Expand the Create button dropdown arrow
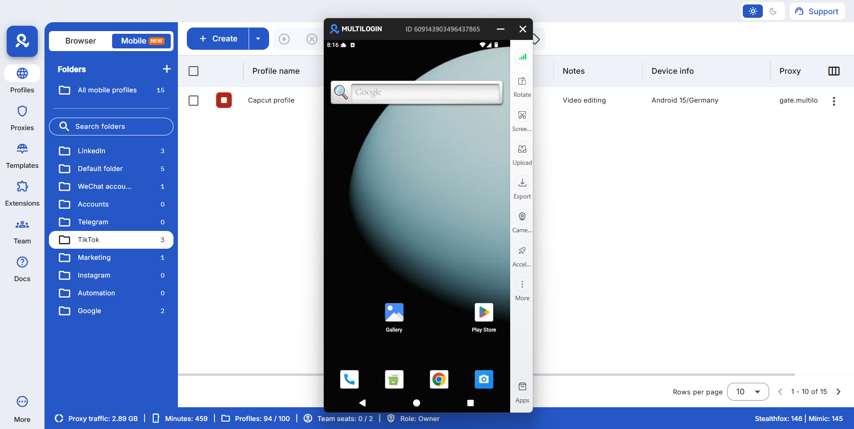Image resolution: width=854 pixels, height=429 pixels. coord(258,39)
